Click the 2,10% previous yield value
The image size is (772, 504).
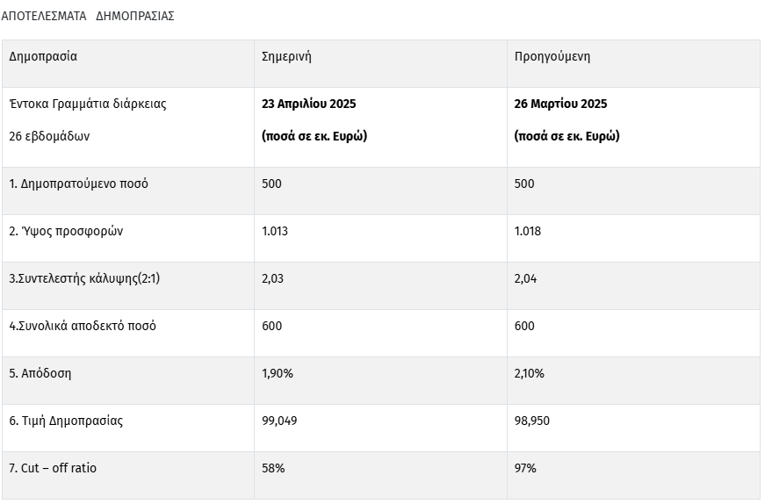point(530,373)
